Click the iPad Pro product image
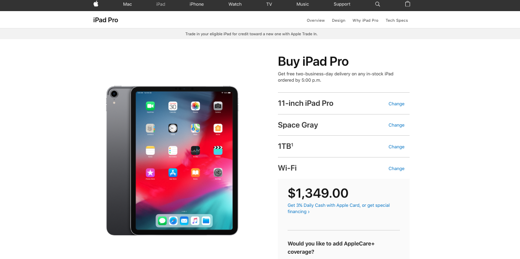This screenshot has height=259, width=520. click(x=172, y=161)
